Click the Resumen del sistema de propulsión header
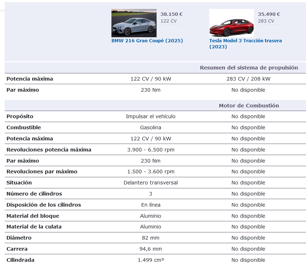The width and height of the screenshot is (306, 265). (x=249, y=68)
